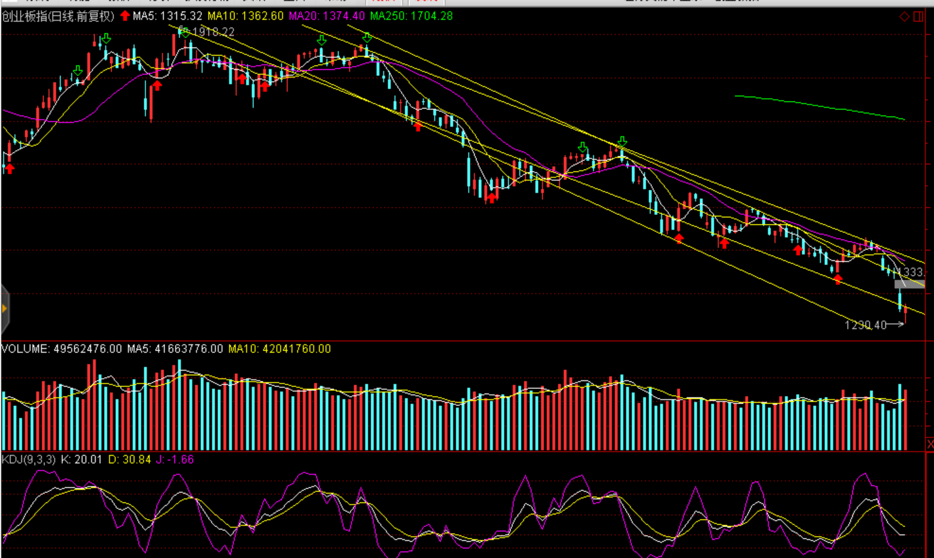Click the gray current-price box on right axis

908,284
